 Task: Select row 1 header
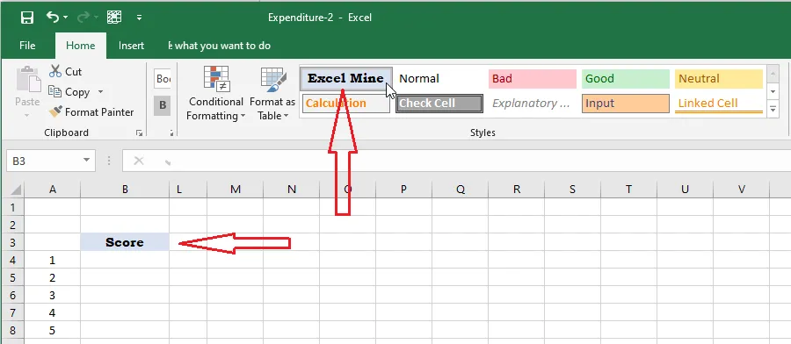[13, 207]
